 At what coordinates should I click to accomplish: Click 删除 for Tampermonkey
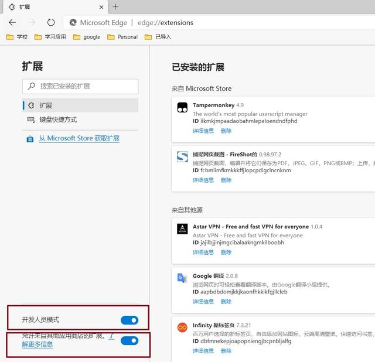coord(226,131)
